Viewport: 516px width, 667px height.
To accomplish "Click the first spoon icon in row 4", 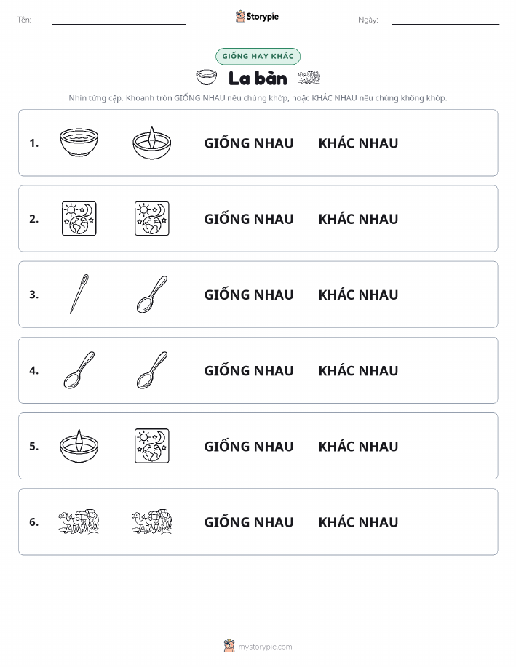I will tap(79, 370).
